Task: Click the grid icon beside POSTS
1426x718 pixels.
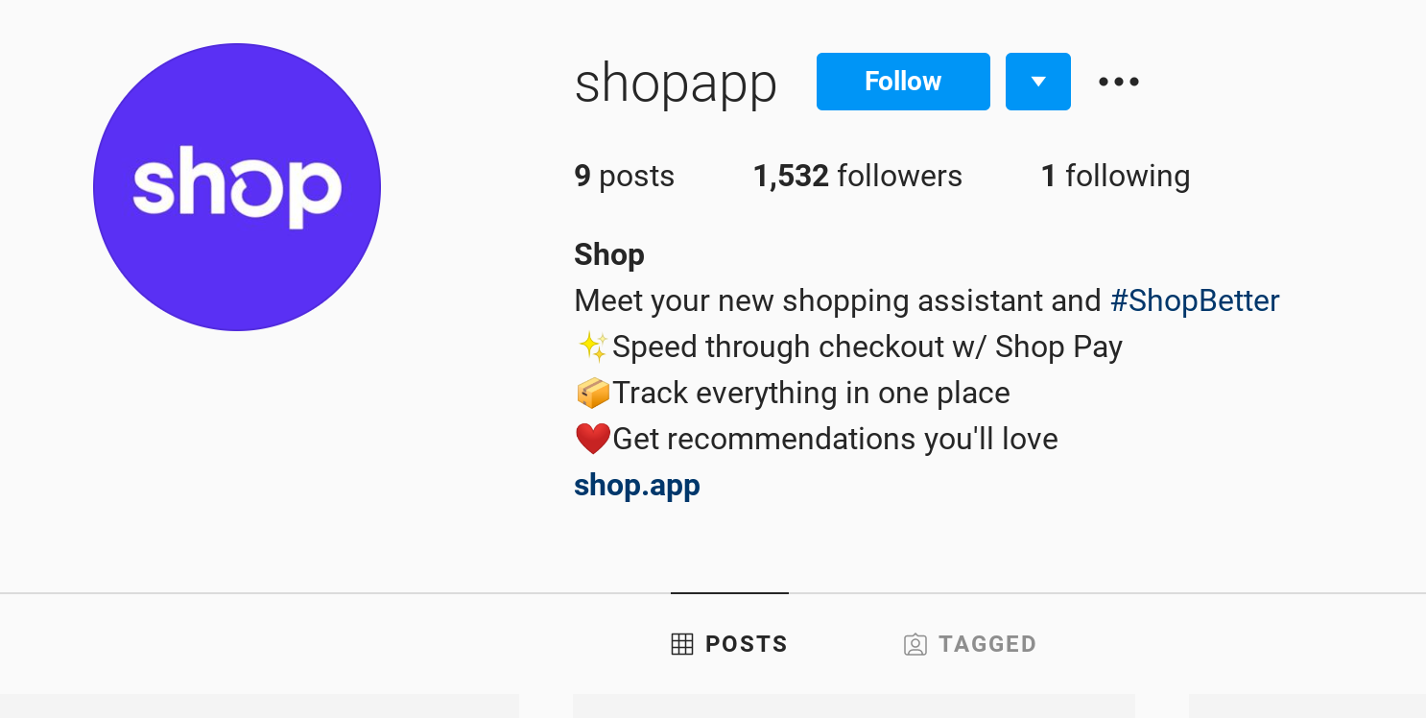Action: pyautogui.click(x=682, y=644)
